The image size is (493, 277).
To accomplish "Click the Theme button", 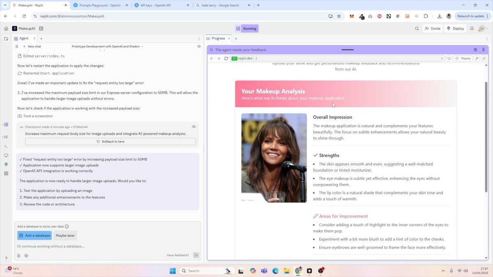I will point(463,59).
